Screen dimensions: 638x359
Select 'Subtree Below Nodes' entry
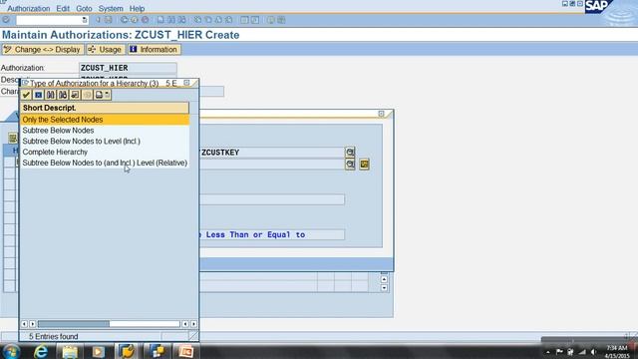105,131
